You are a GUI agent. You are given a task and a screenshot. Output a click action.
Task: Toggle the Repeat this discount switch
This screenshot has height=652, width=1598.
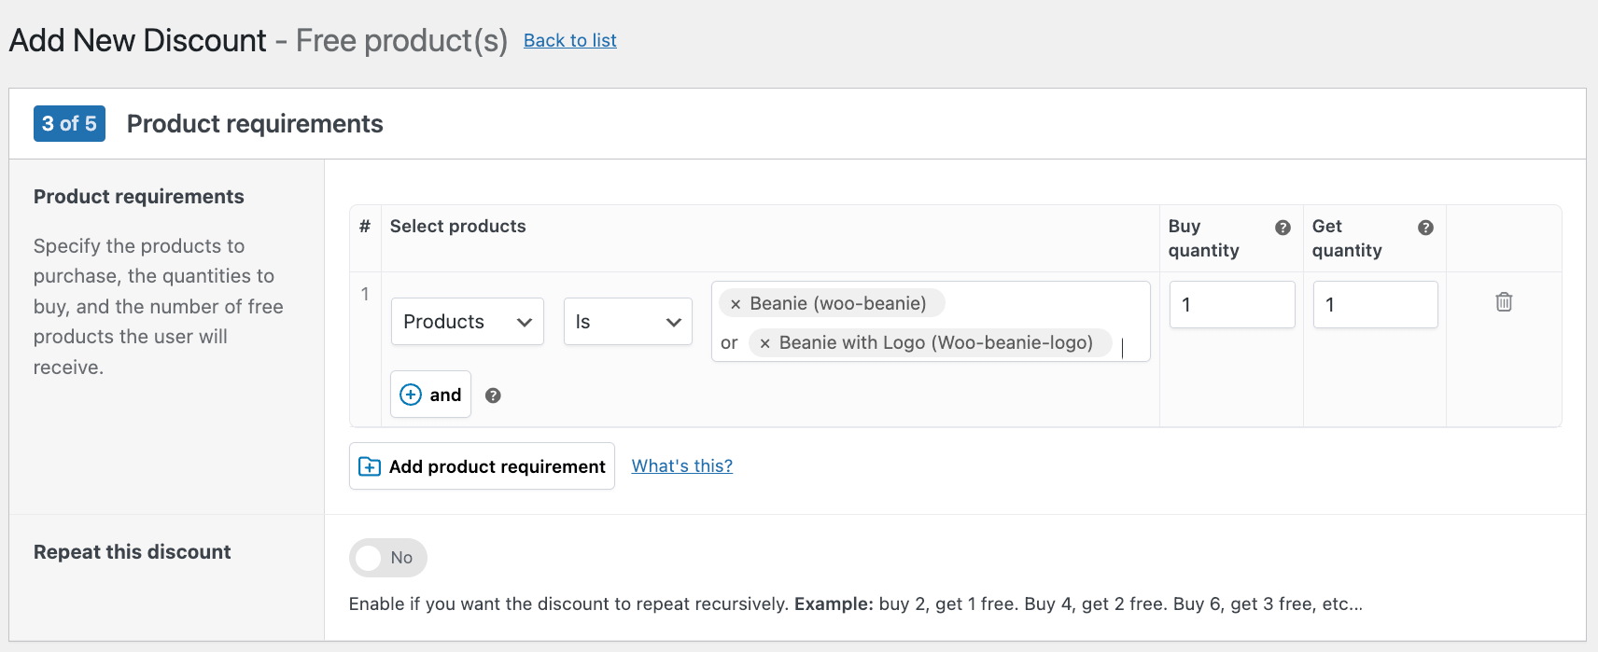pyautogui.click(x=387, y=558)
